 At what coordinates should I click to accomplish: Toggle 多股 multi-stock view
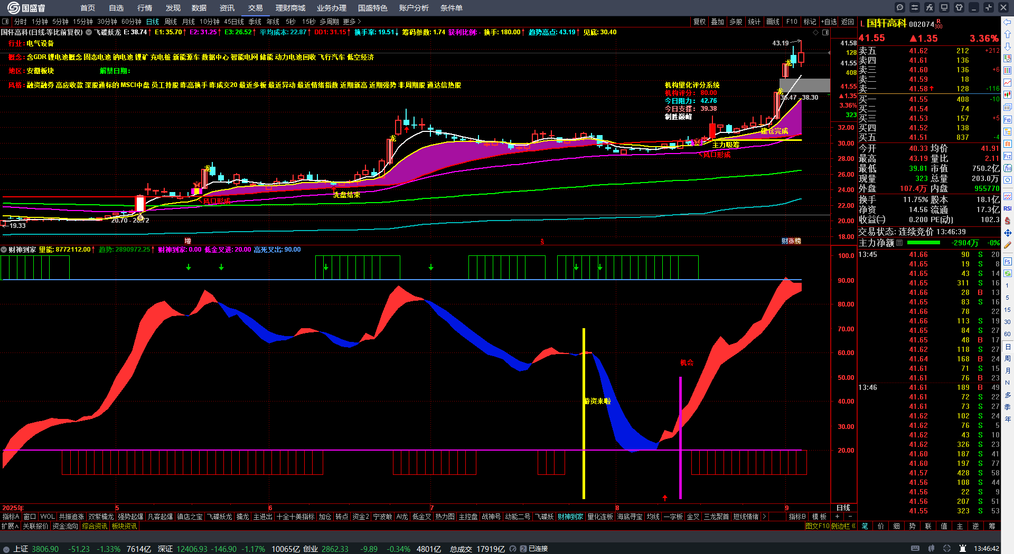point(736,22)
